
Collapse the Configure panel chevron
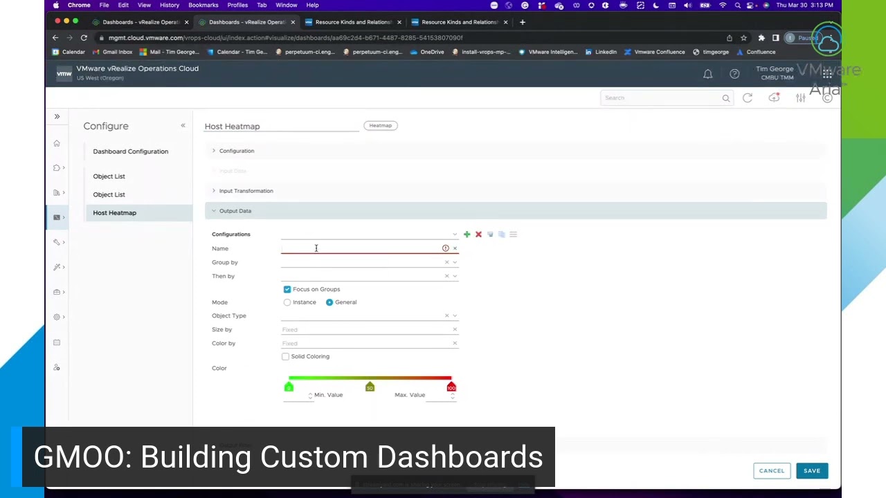(x=183, y=126)
